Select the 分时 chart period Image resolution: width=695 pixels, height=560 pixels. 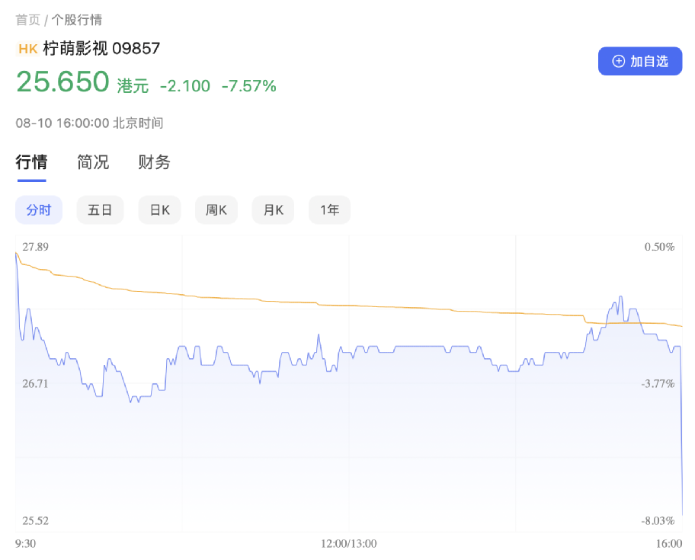tap(39, 210)
